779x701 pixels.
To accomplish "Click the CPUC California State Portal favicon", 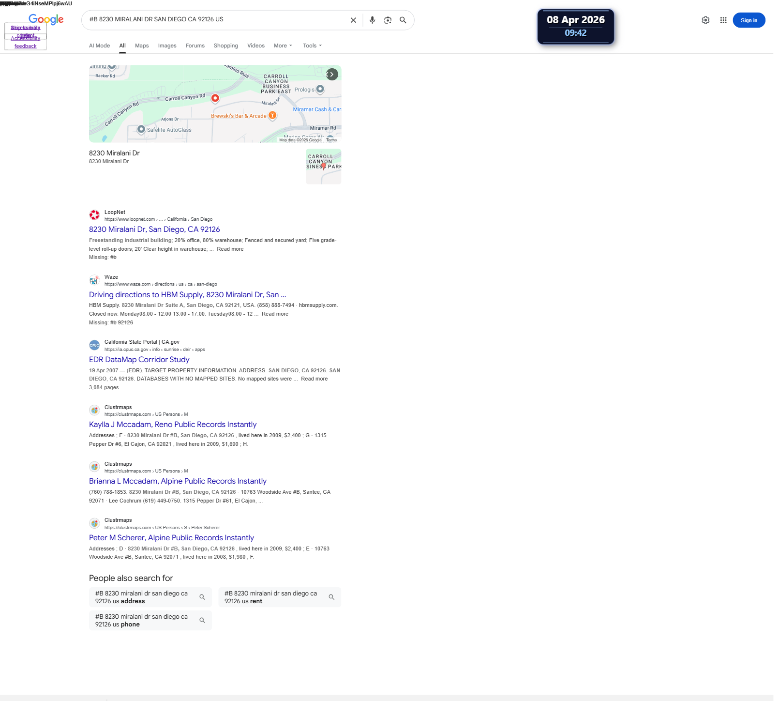I will [94, 345].
